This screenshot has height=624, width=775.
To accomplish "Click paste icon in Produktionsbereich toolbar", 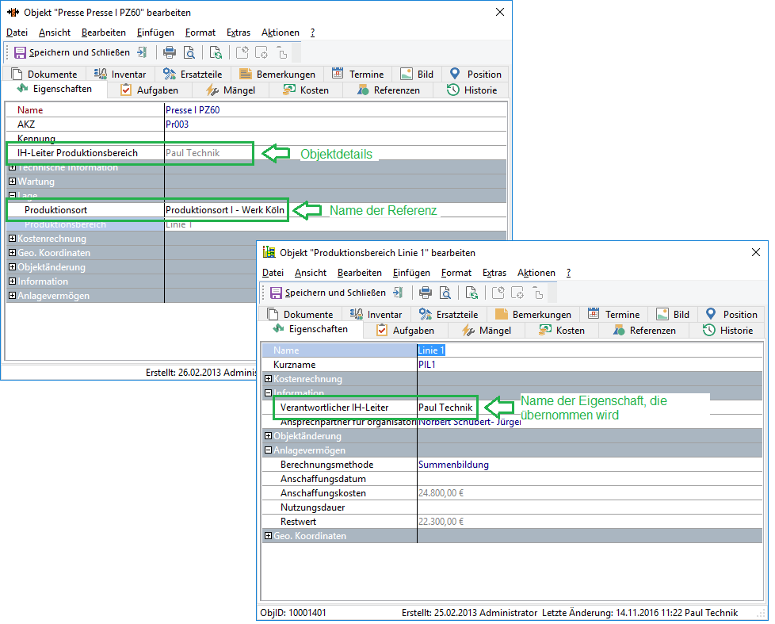I will pyautogui.click(x=538, y=293).
